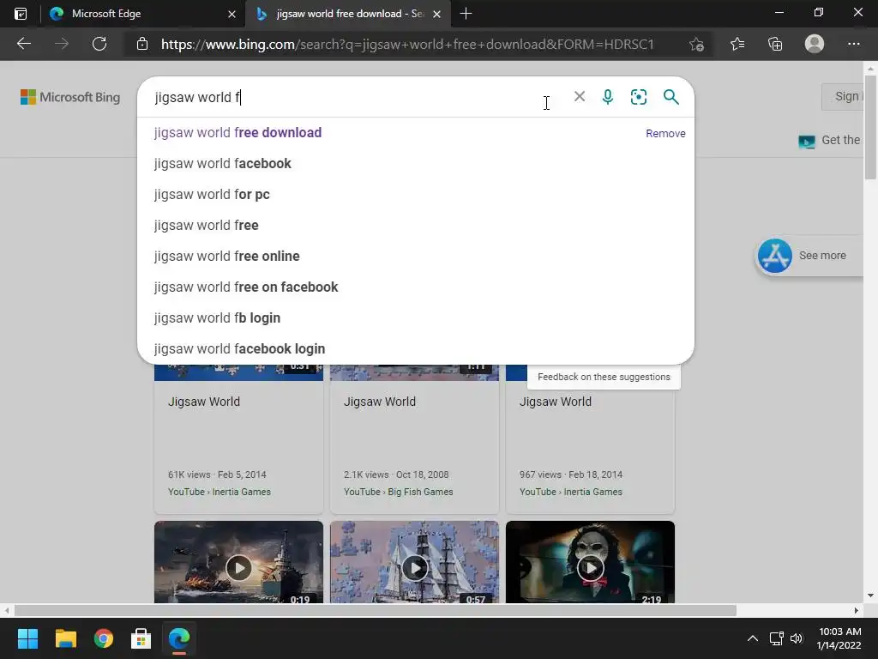
Task: Click the site padlock icon in address bar
Action: pos(142,44)
